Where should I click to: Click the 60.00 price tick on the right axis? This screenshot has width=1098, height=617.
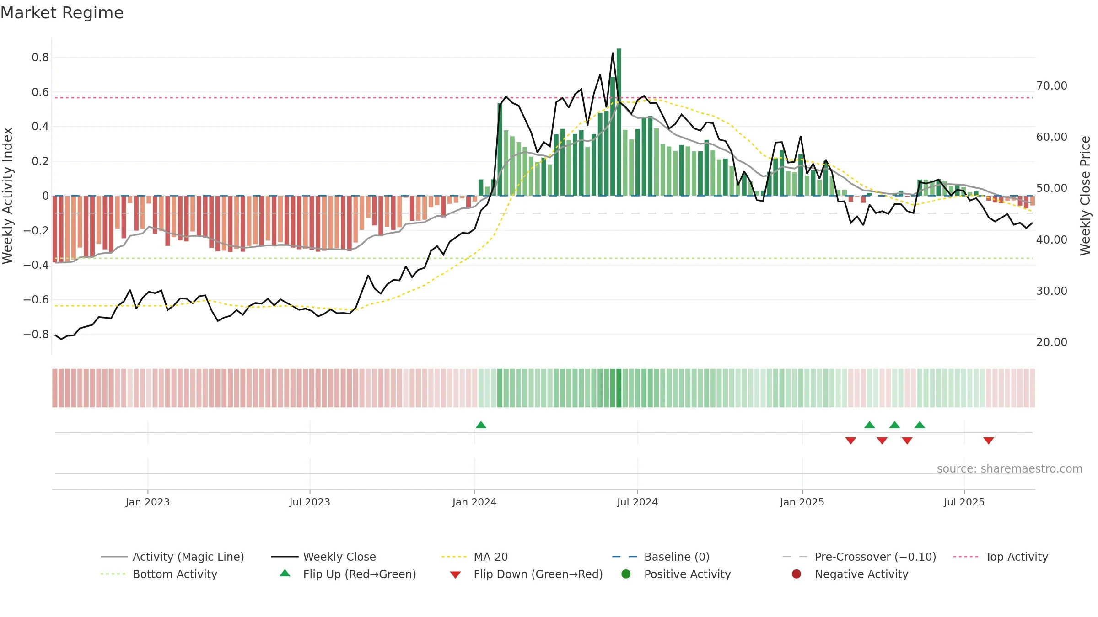tap(1052, 137)
